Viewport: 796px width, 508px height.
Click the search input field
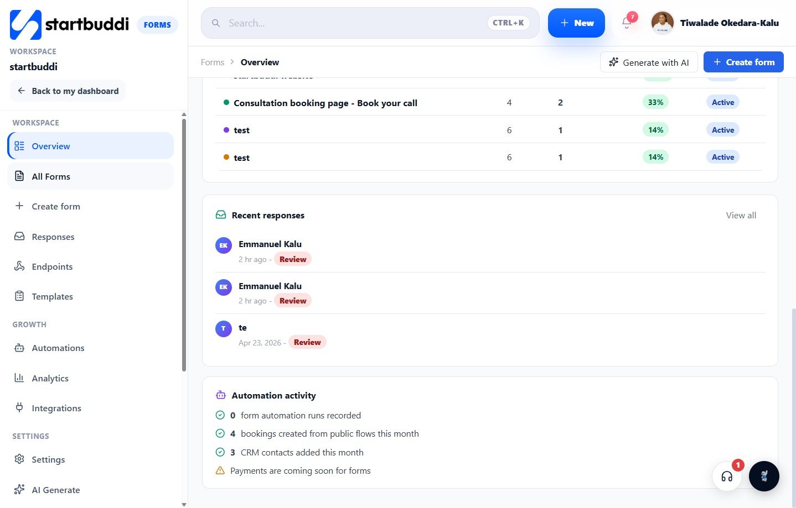coord(370,23)
